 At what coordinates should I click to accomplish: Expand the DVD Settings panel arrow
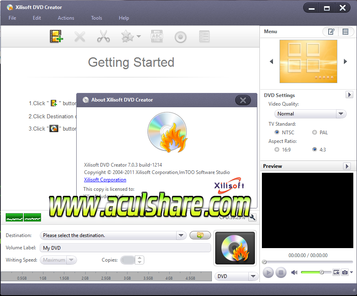tap(349, 95)
